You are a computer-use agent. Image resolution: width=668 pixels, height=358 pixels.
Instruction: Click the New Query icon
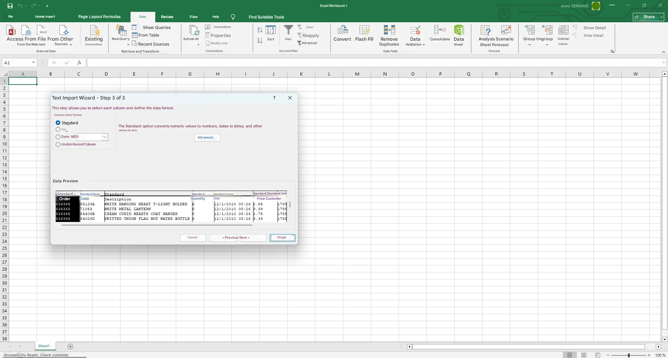121,30
